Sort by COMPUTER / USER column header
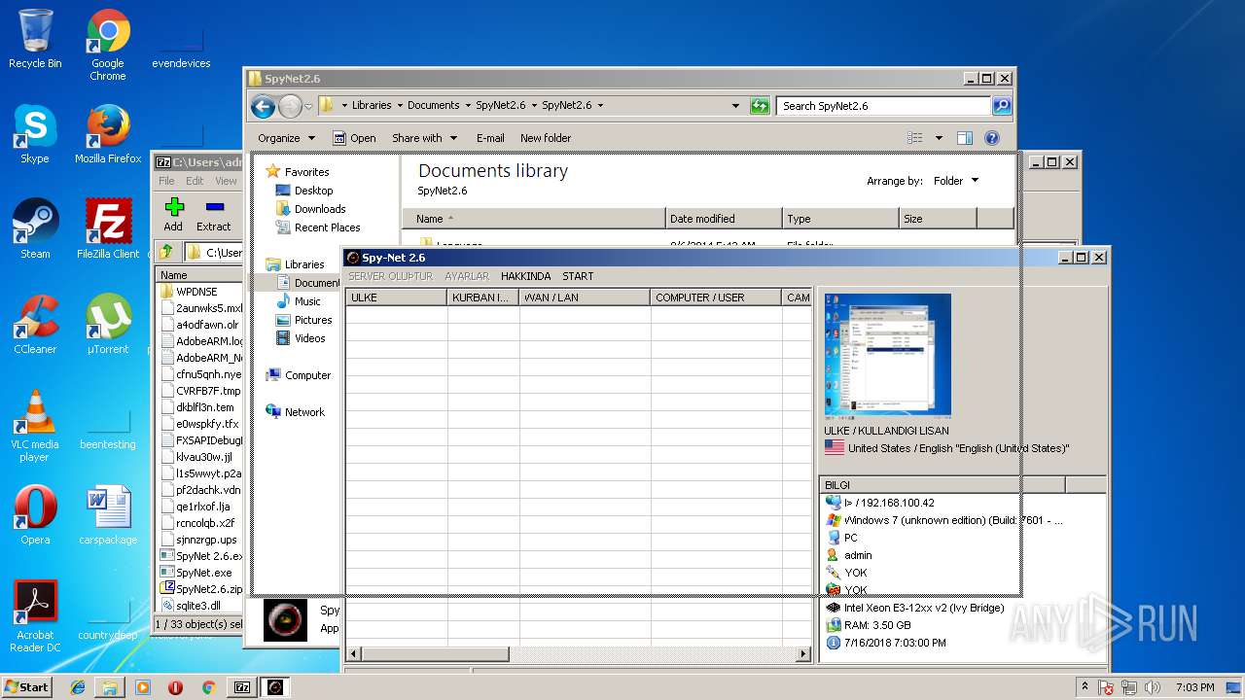This screenshot has height=700, width=1245. [715, 297]
